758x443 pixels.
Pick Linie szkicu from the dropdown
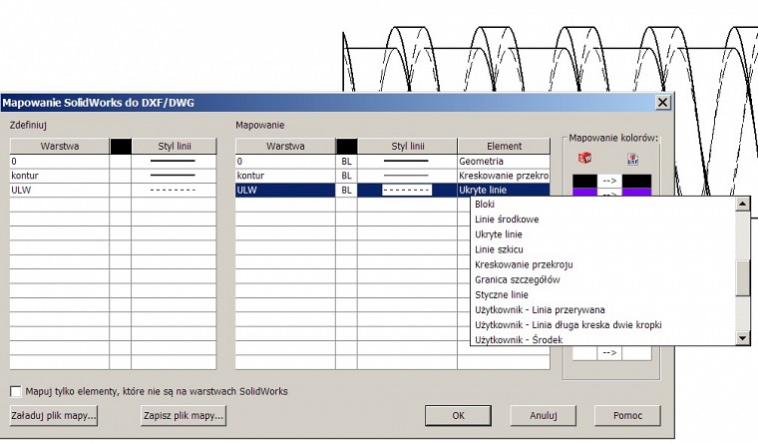[499, 249]
